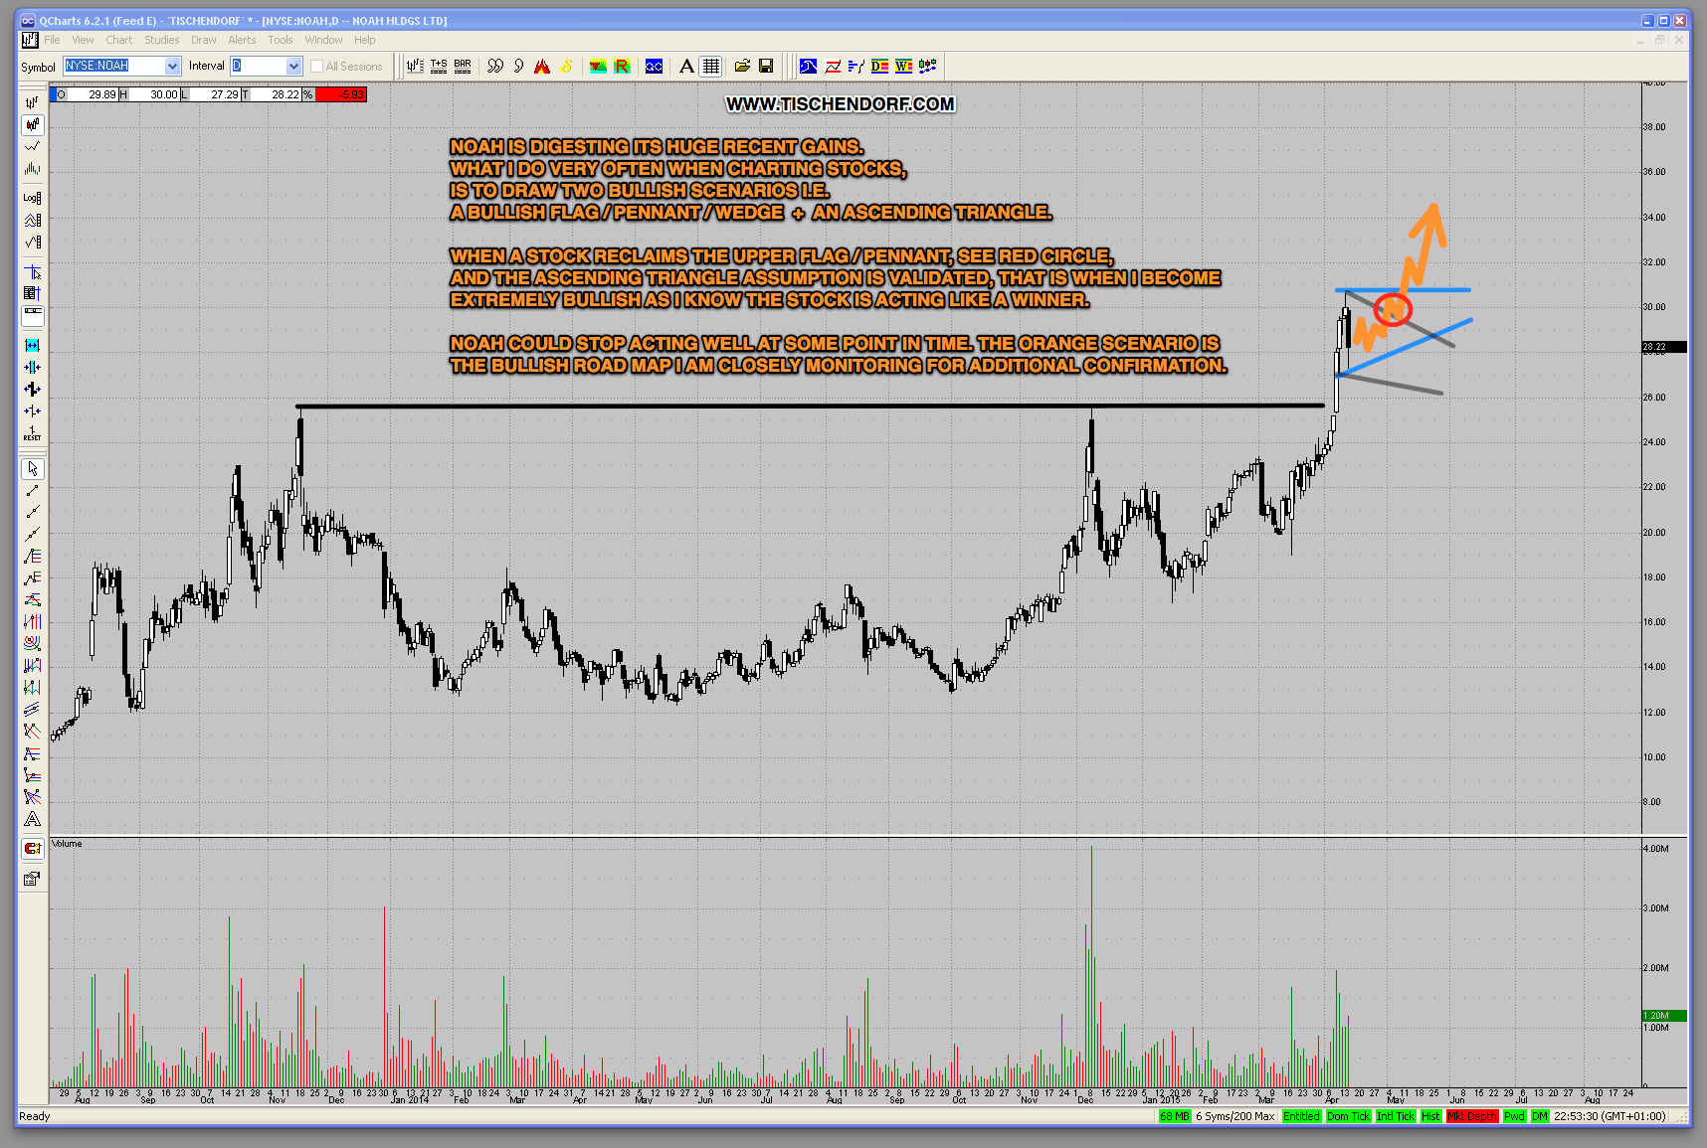
Task: Toggle the grid lines toolbar button
Action: (x=710, y=67)
